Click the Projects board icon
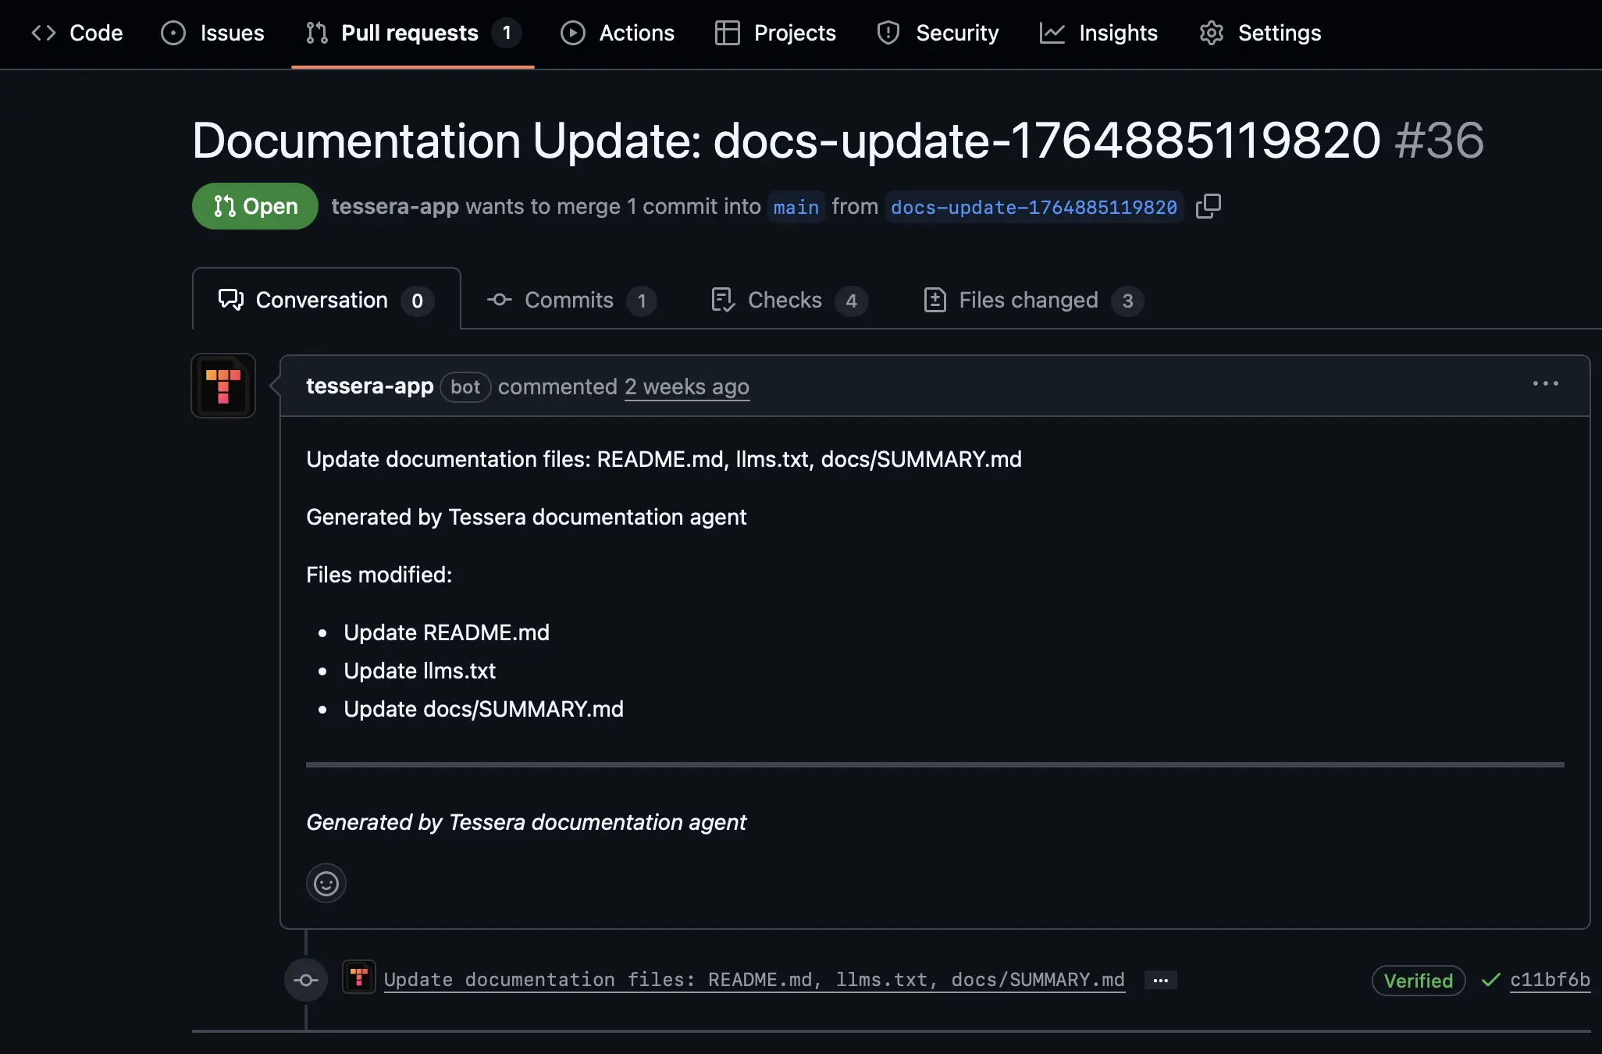 pyautogui.click(x=726, y=33)
